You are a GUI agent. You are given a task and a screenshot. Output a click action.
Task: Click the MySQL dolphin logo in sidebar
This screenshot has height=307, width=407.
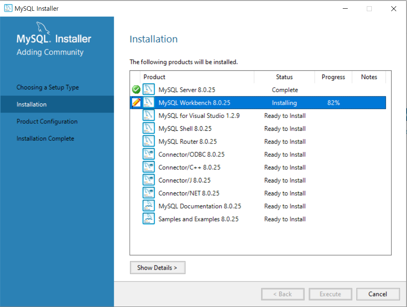[x=43, y=28]
